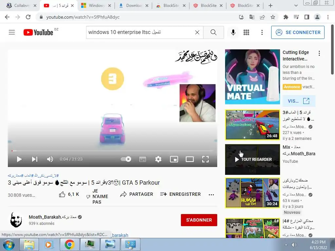The width and height of the screenshot is (335, 251).
Task: Mute the video volume
Action: [50, 159]
